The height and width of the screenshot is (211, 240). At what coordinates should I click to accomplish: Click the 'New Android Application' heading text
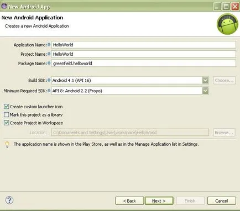32,18
